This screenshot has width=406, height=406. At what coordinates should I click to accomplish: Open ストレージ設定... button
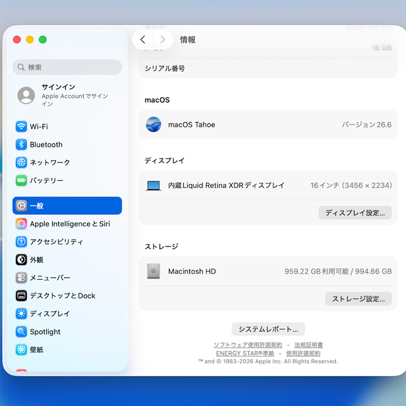pos(358,299)
